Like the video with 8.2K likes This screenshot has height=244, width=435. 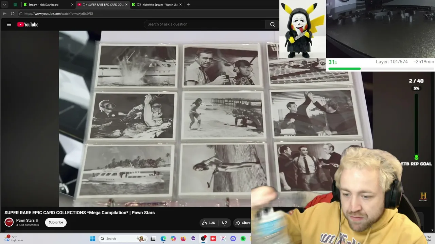[x=209, y=223]
